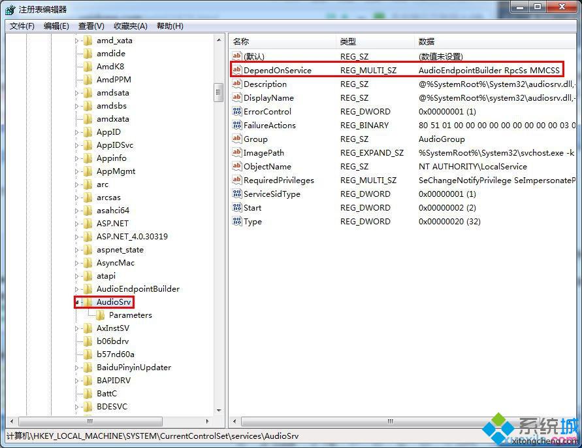Click the RequiredPrivileges value icon

click(237, 180)
